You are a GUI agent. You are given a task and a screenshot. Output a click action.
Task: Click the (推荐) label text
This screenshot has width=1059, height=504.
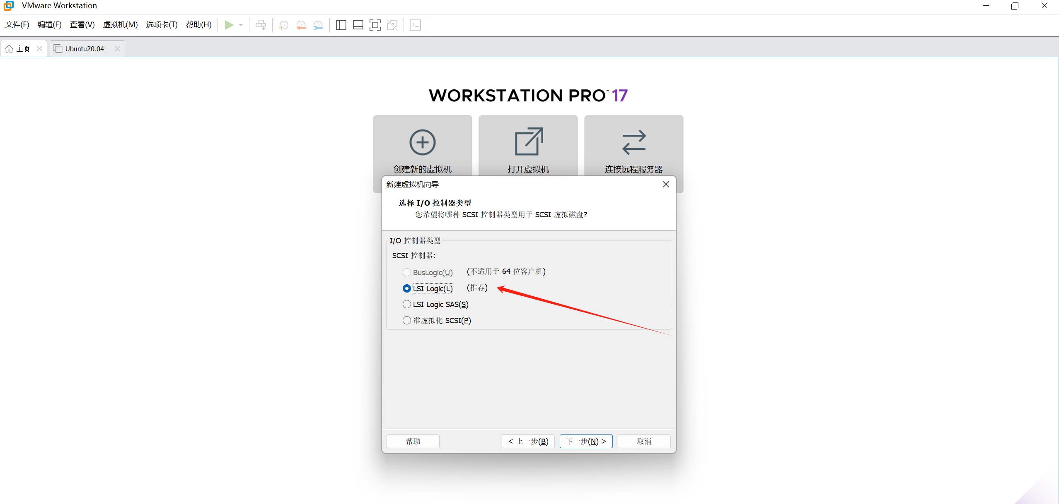click(477, 288)
